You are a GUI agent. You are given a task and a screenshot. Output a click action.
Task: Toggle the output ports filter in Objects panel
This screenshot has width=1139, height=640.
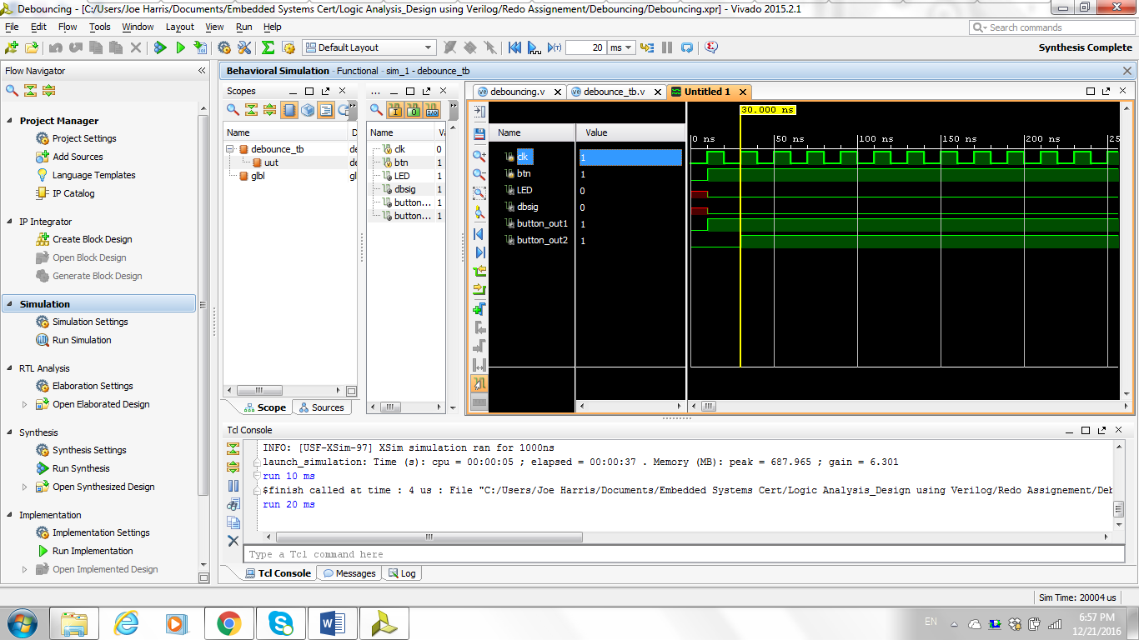[x=414, y=110]
